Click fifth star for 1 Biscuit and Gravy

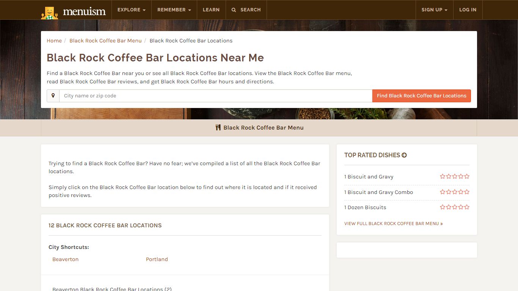tap(467, 176)
